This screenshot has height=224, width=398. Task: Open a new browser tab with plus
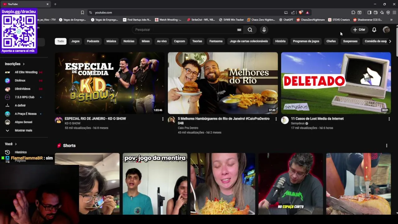55,4
